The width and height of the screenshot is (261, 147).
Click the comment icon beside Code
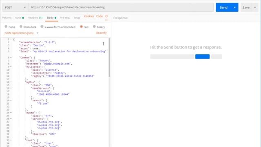pyautogui.click(x=106, y=16)
